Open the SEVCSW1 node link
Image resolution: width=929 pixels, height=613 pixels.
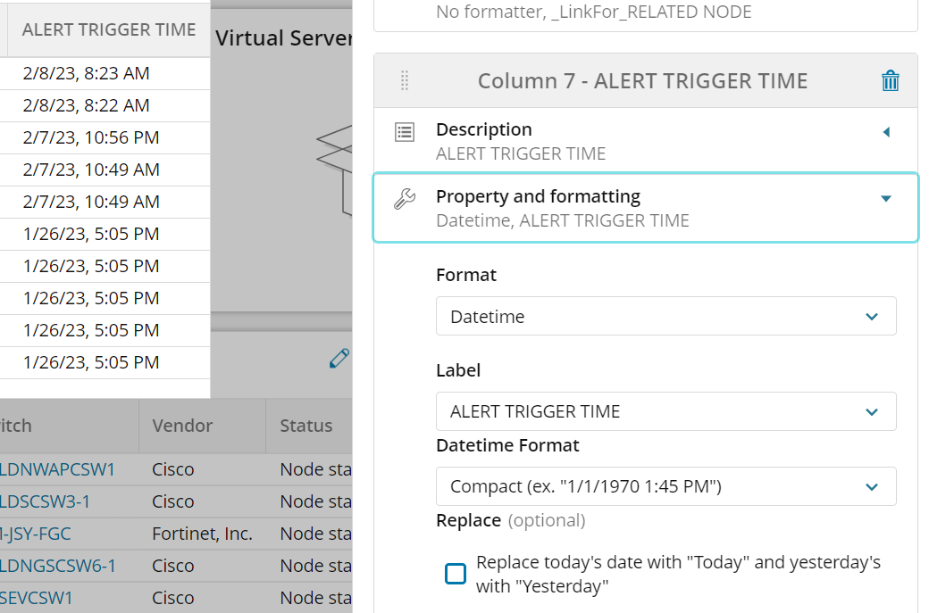[37, 598]
